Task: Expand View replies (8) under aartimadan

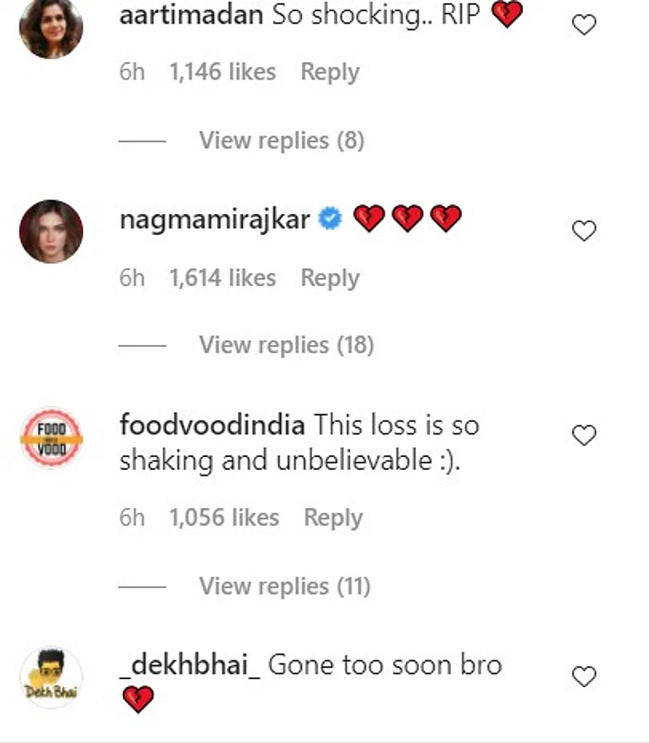Action: 281,140
